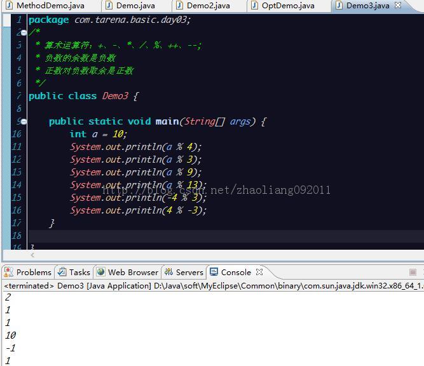The height and width of the screenshot is (366, 424).
Task: Click the console output line '10'
Action: 11,335
